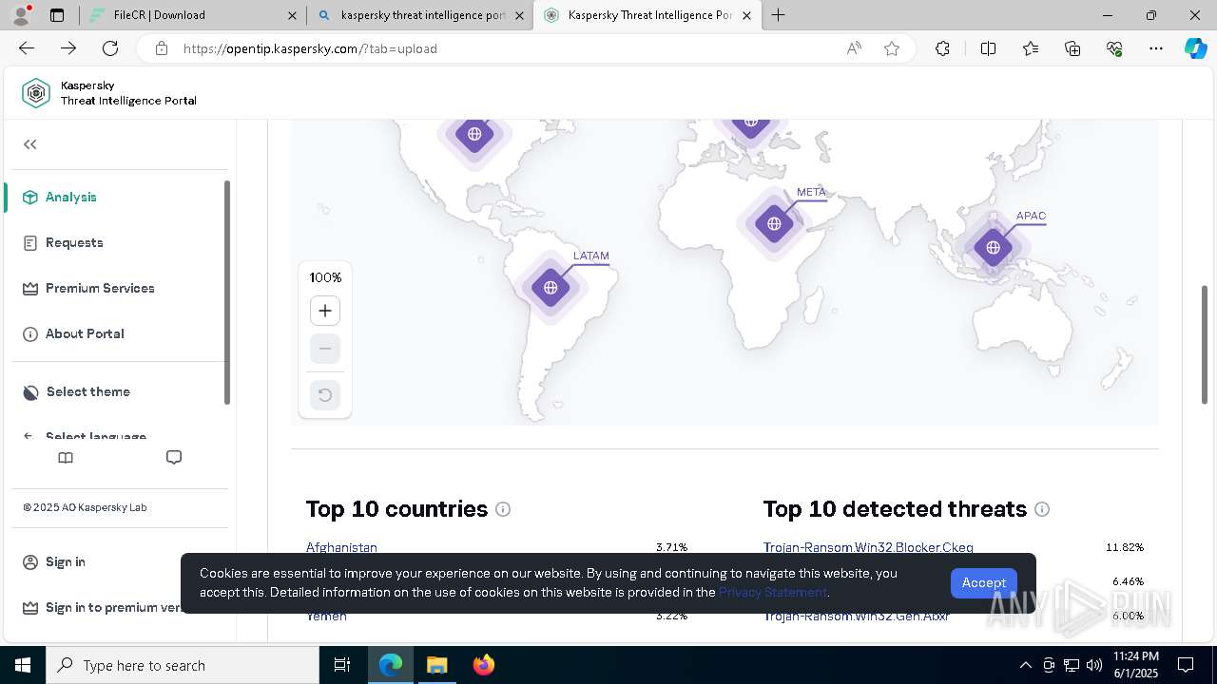Close the FileCR Download tab

point(292,15)
